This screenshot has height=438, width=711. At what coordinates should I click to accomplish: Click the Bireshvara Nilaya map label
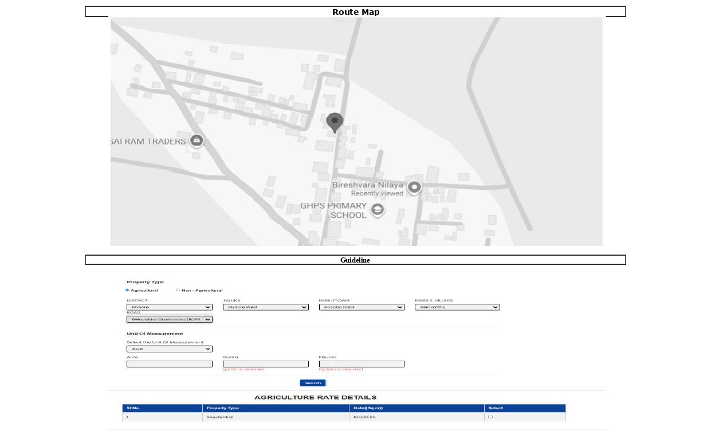tap(368, 185)
